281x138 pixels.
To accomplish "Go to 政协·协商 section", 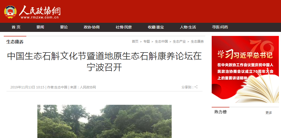I will pyautogui.click(x=92, y=27).
